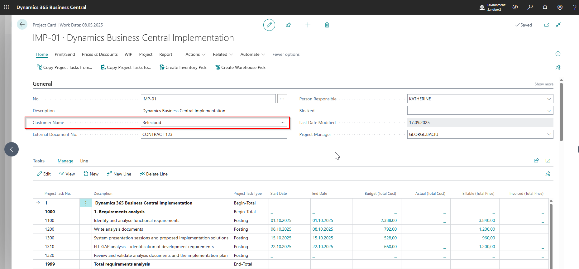This screenshot has width=579, height=269.
Task: Click Create Warehouse Pick
Action: [240, 67]
